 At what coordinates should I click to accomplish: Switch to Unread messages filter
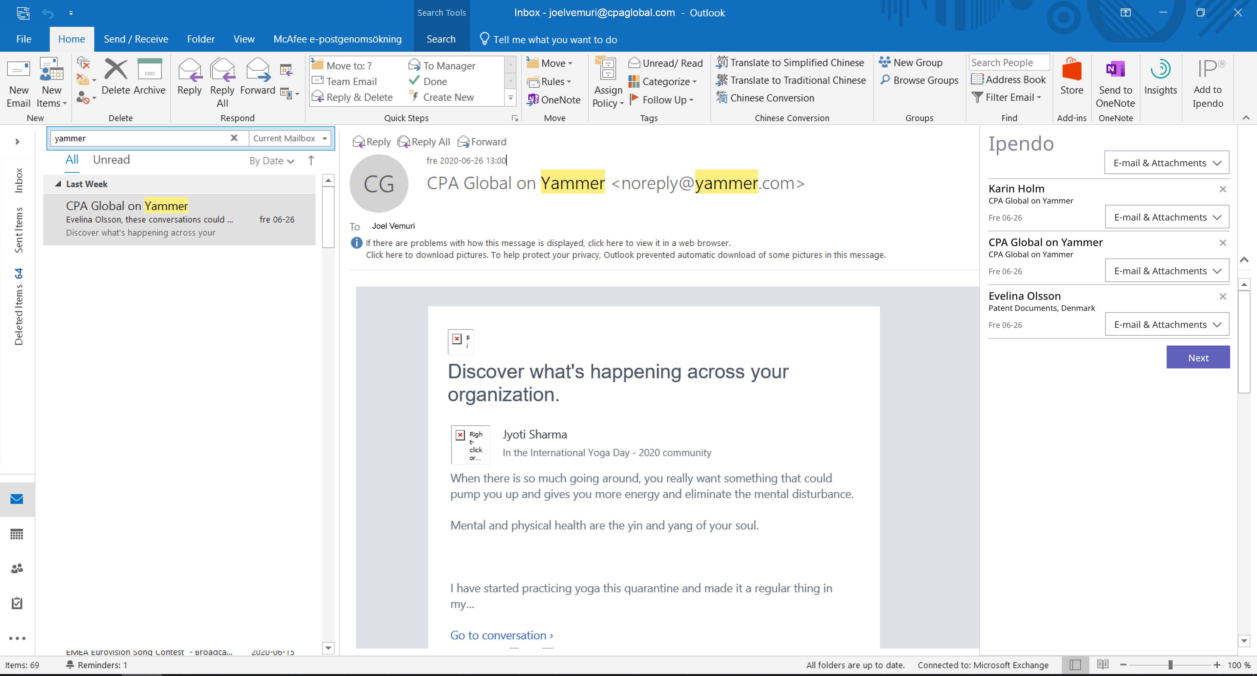point(111,160)
